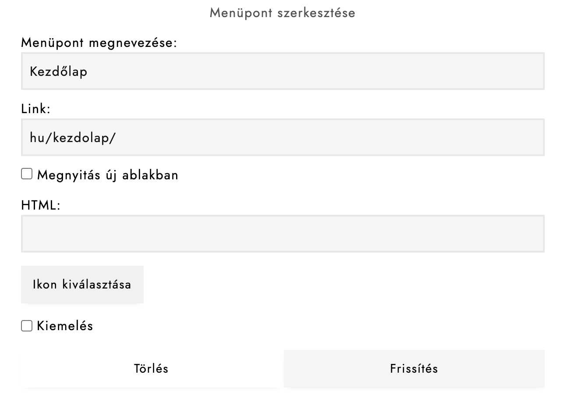
Task: Click the 'Megnyitás új ablakban' label text
Action: 108,175
